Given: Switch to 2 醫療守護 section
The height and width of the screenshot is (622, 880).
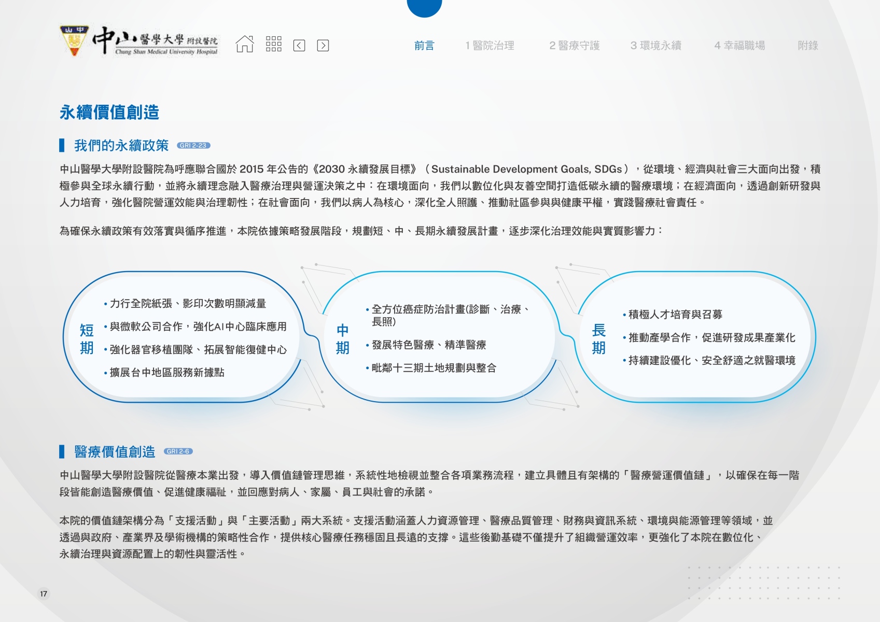Looking at the screenshot, I should pos(574,46).
